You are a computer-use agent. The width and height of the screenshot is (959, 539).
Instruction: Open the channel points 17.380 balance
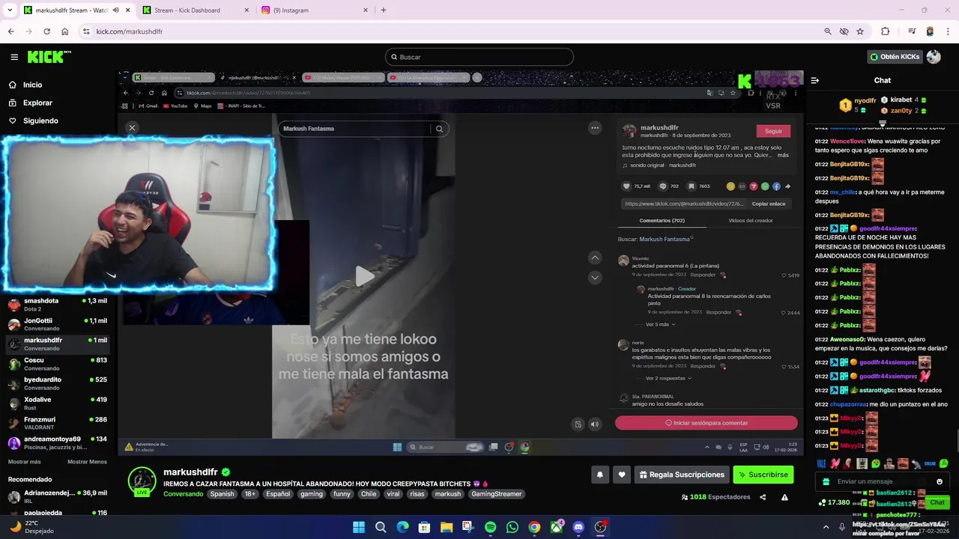(834, 502)
